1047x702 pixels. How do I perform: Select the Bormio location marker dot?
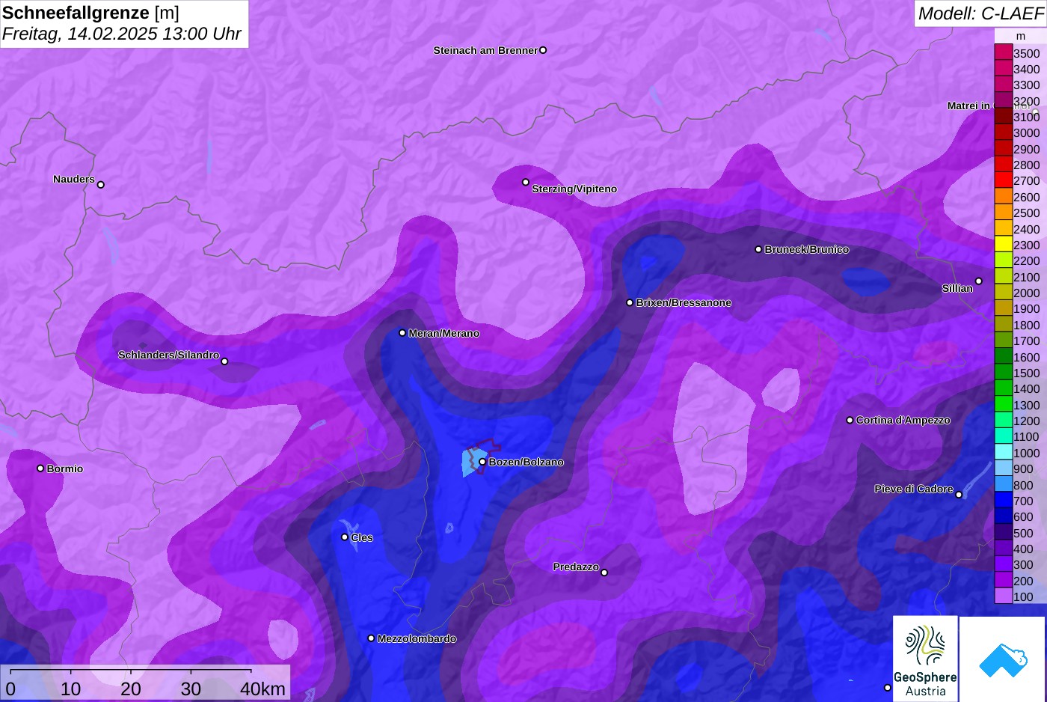pyautogui.click(x=40, y=468)
